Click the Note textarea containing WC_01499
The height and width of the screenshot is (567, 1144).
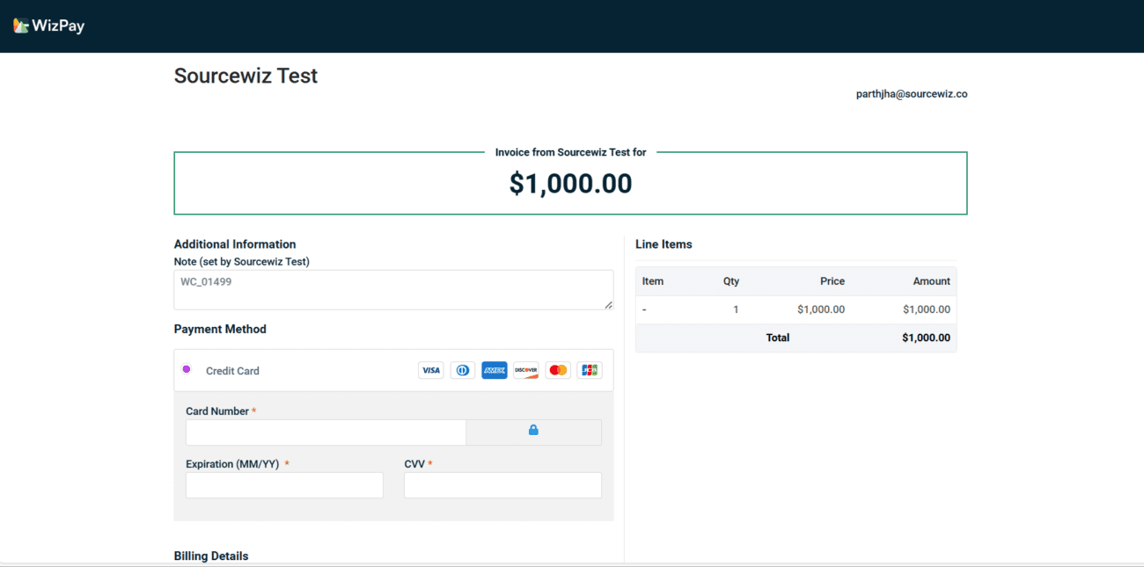(x=392, y=289)
